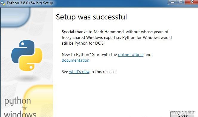Image resolution: width=198 pixels, height=117 pixels.
Task: Maximize the Python Setup window
Action: [181, 2]
